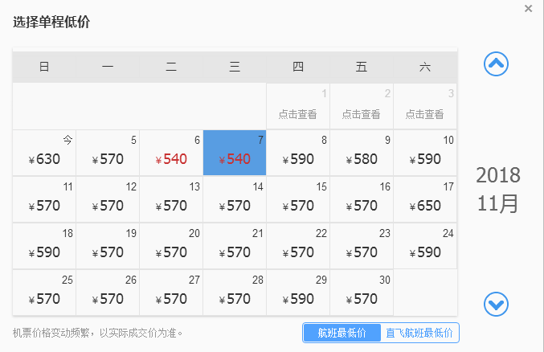Select November 27 fare ¥570
Viewport: 544px width, 352px height.
[171, 293]
